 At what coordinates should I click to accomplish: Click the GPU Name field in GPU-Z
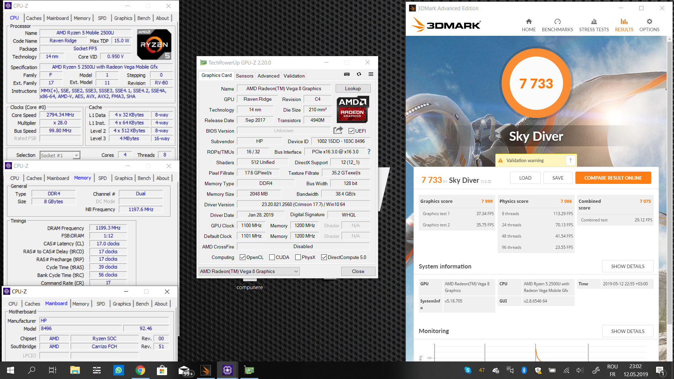[284, 88]
